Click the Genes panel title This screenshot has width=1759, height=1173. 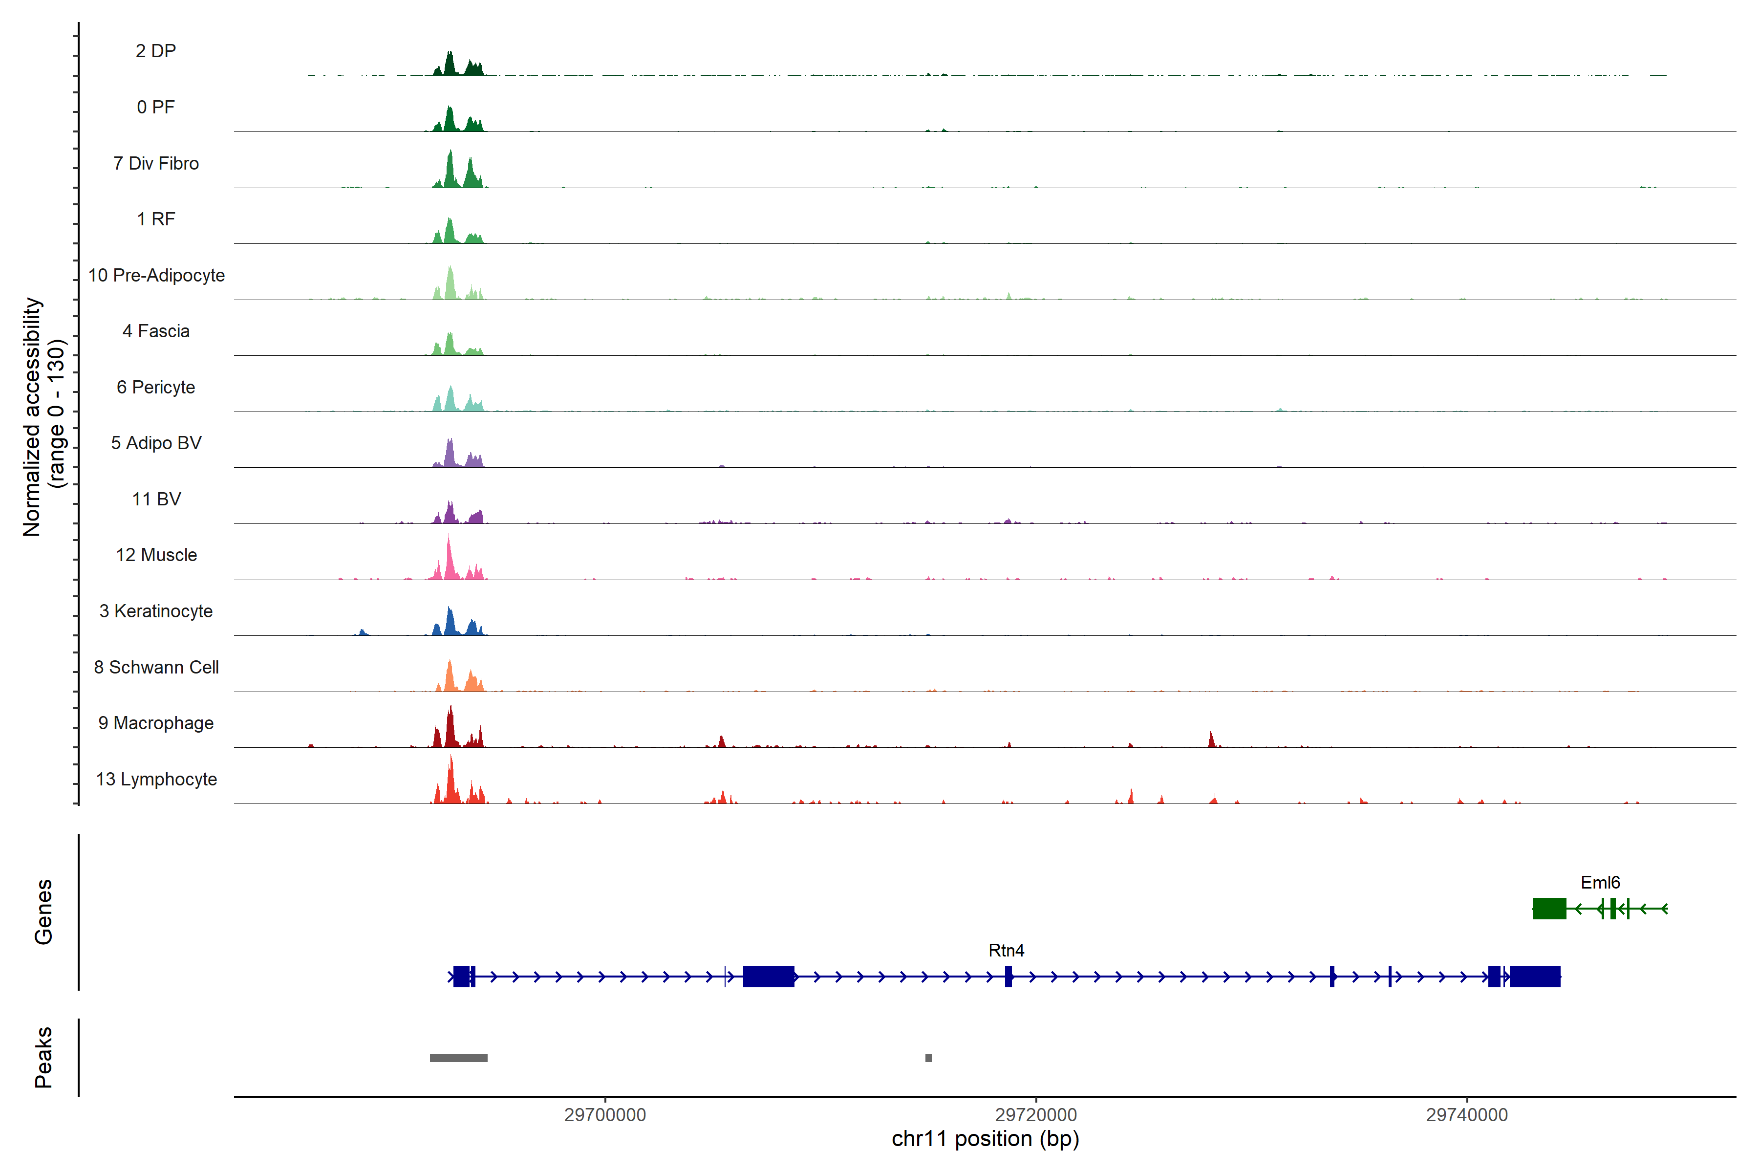click(x=43, y=911)
